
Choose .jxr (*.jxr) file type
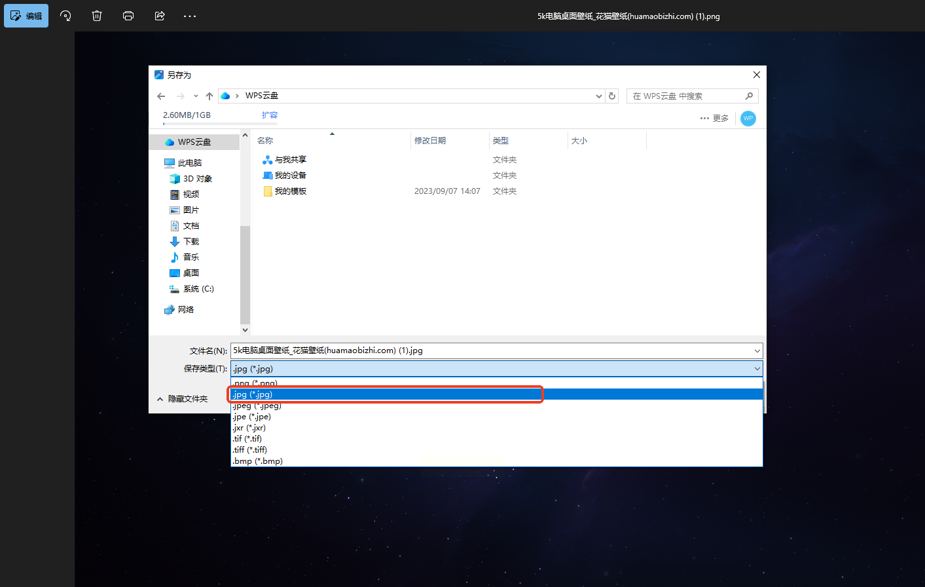pos(497,428)
